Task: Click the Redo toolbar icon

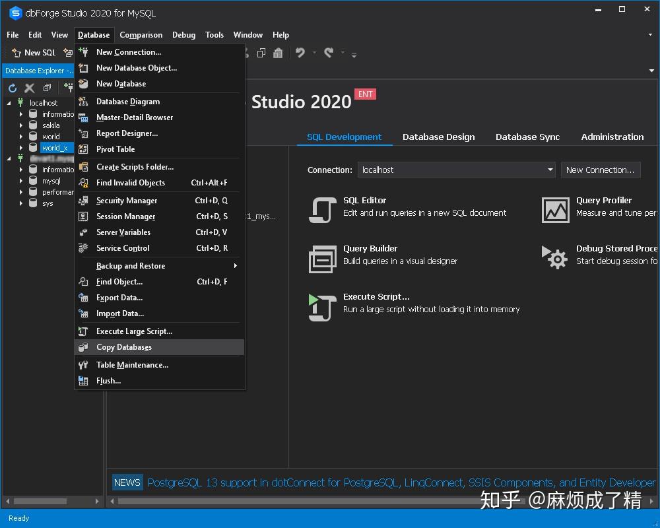Action: [x=327, y=52]
